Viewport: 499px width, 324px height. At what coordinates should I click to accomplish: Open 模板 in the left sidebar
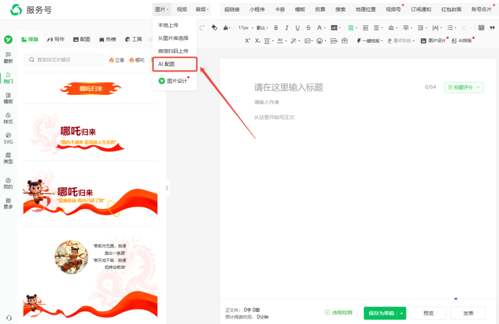coord(8,98)
